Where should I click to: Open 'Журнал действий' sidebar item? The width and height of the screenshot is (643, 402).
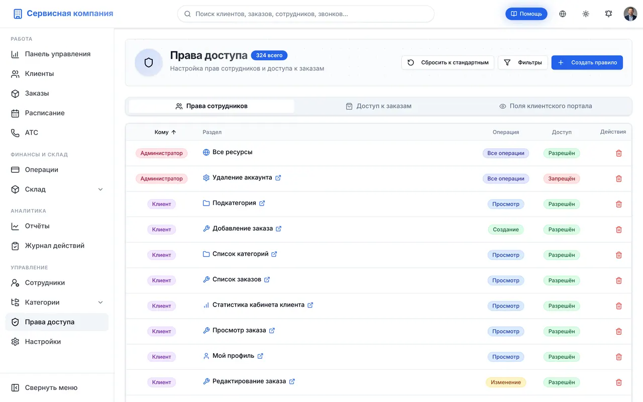(x=57, y=246)
